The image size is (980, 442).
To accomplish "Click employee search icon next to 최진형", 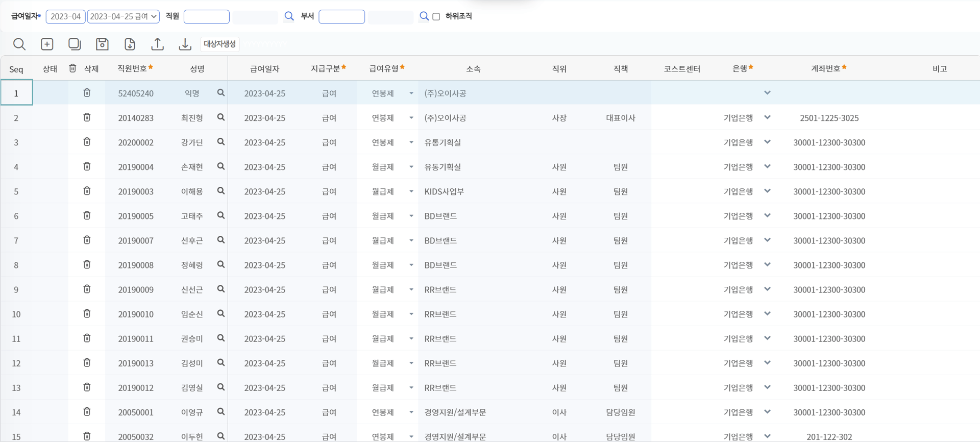I will pyautogui.click(x=220, y=117).
